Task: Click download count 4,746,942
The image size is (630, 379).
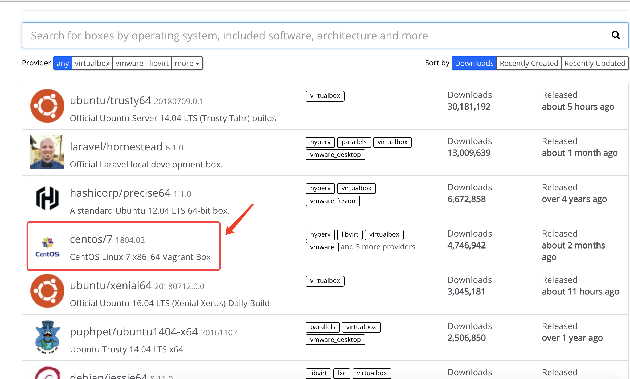Action: 467,245
